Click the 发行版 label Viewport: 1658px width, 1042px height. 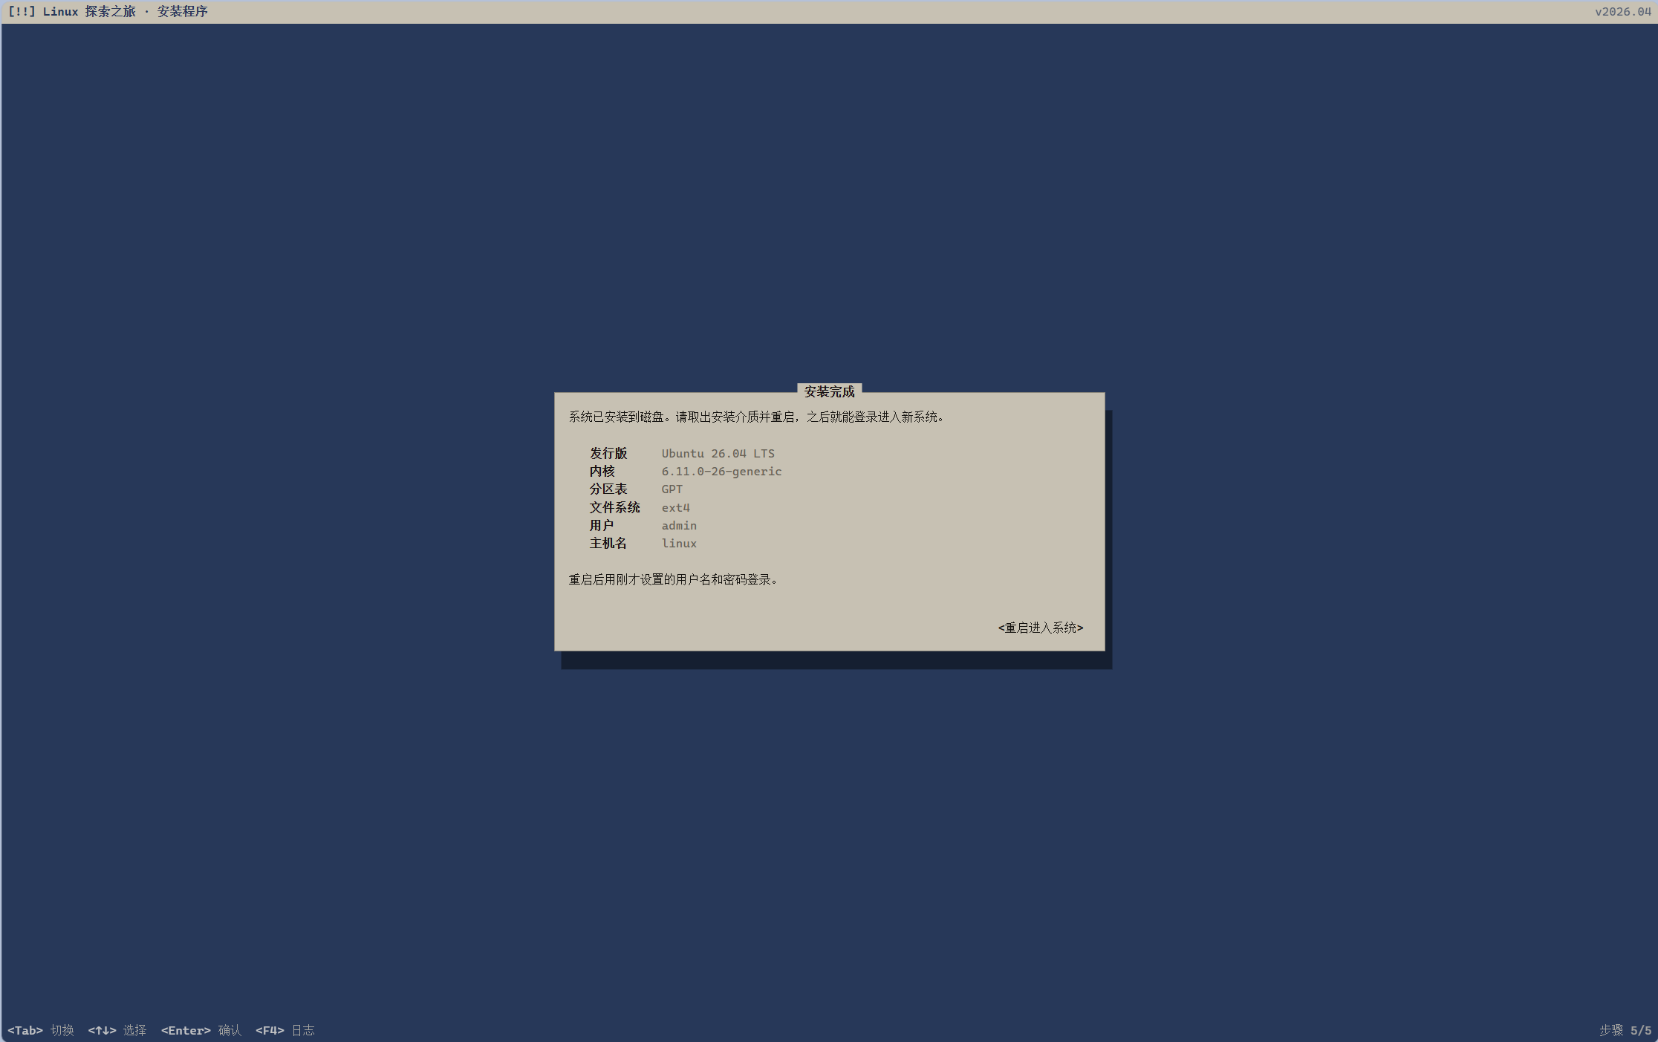608,453
